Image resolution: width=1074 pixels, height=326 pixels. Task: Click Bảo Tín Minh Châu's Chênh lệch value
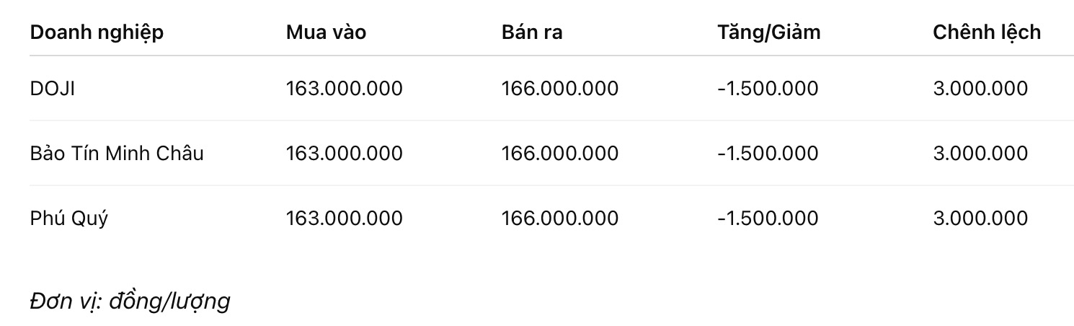[x=980, y=154]
